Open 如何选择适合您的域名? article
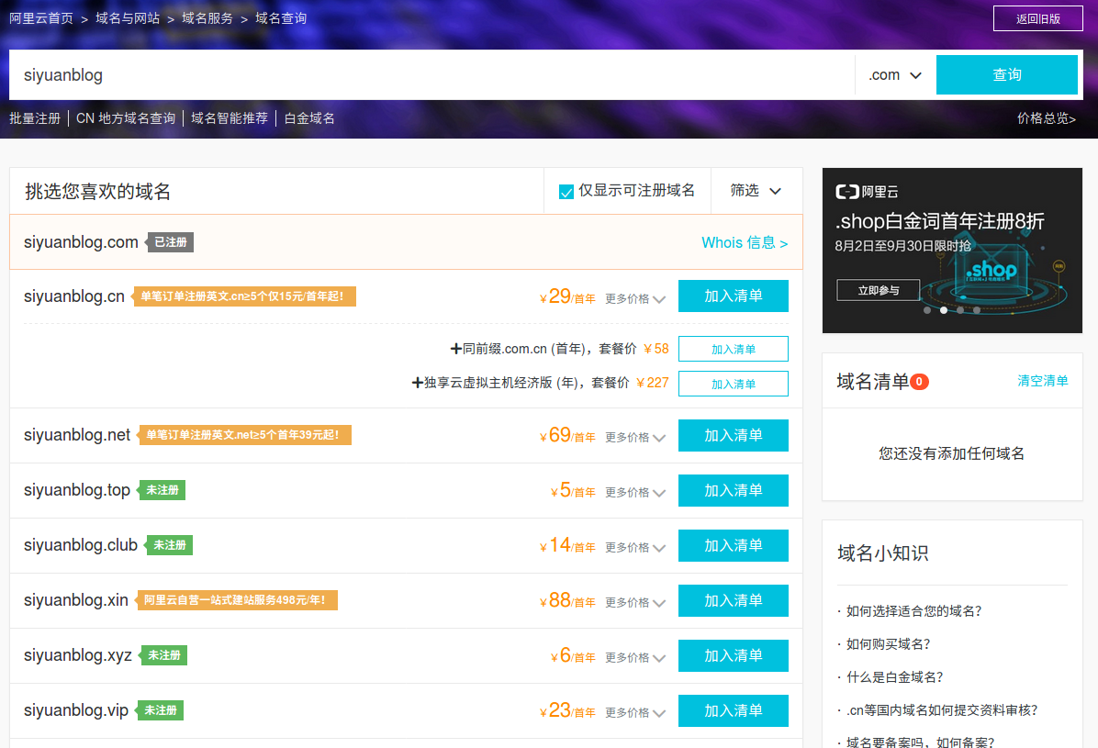The height and width of the screenshot is (748, 1098). click(x=913, y=611)
